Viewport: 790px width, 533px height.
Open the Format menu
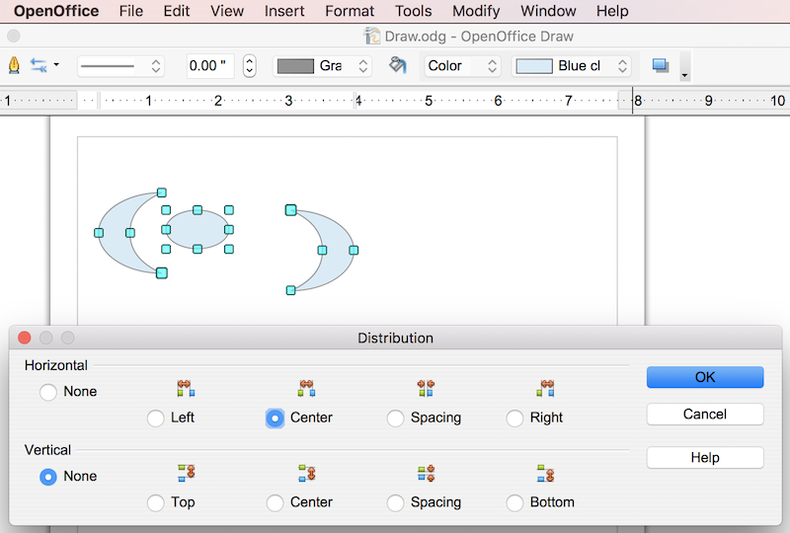point(350,11)
